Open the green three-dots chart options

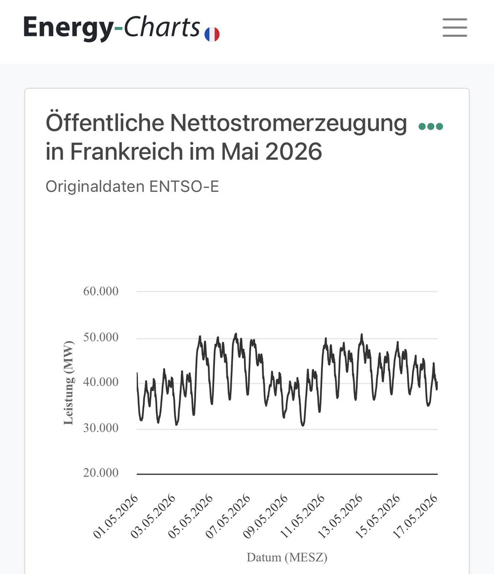[431, 126]
